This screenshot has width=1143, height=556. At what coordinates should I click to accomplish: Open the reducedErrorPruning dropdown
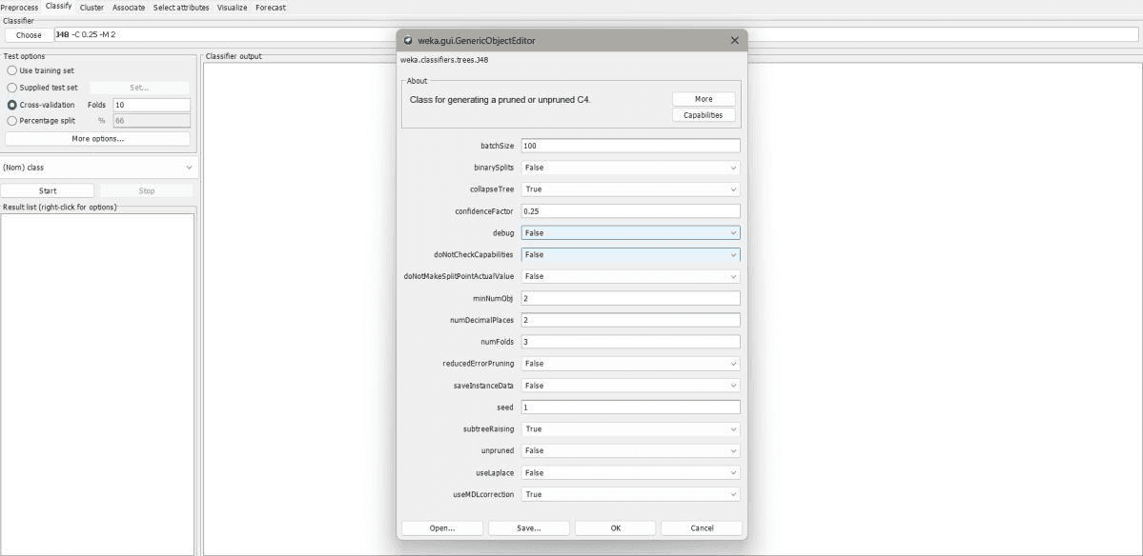(x=630, y=363)
